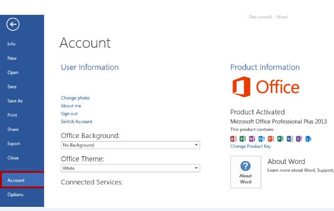334x211 pixels.
Task: Click the Change photo link
Action: pyautogui.click(x=75, y=98)
